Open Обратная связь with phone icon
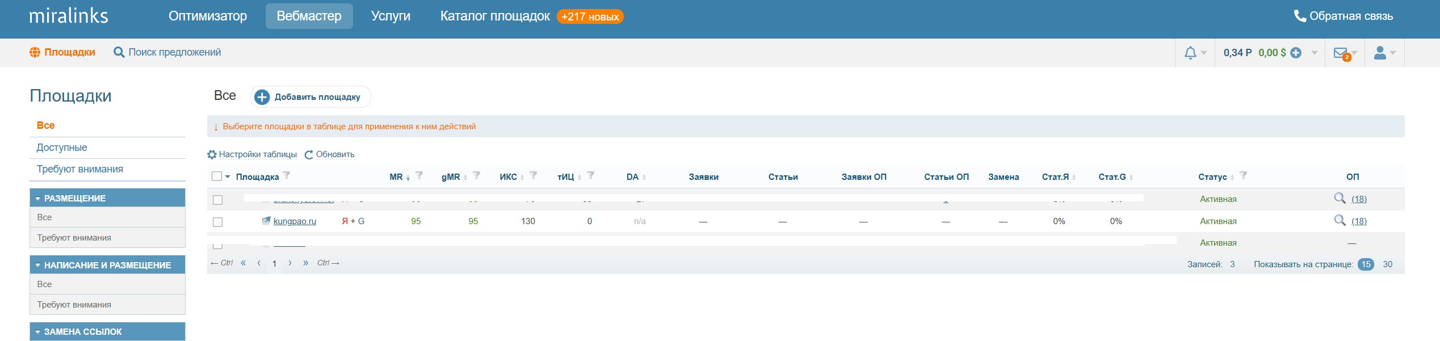This screenshot has width=1440, height=341. click(x=1343, y=16)
